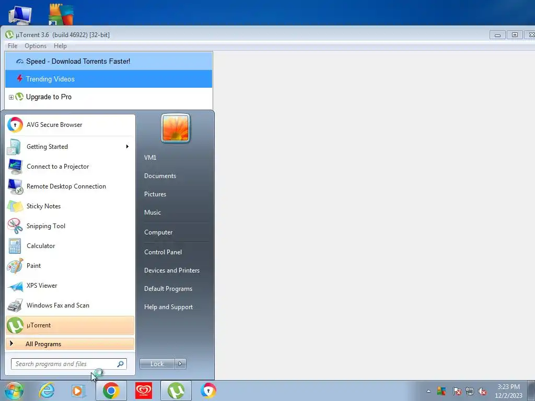The image size is (535, 401).
Task: Launch Sticky Notes
Action: 70,206
